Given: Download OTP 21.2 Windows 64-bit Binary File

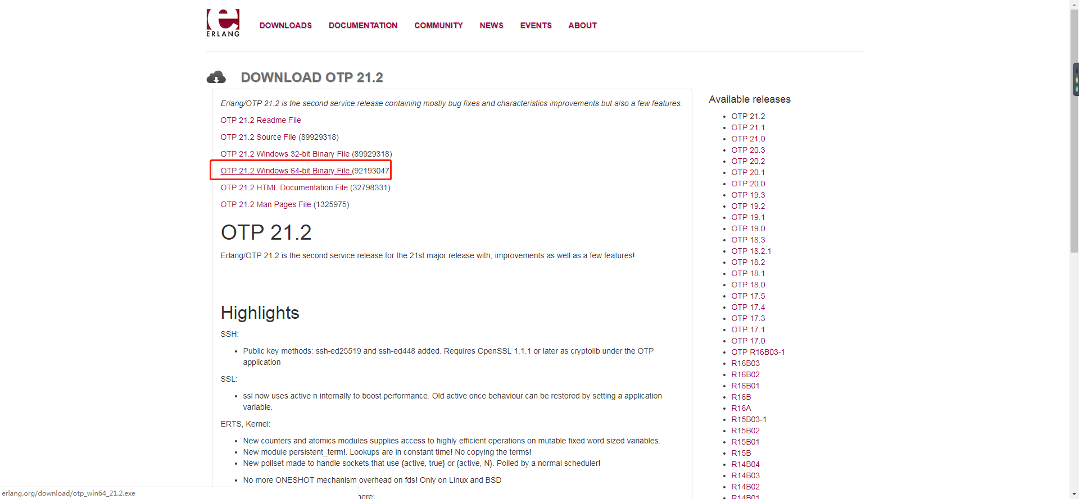Looking at the screenshot, I should coord(285,171).
